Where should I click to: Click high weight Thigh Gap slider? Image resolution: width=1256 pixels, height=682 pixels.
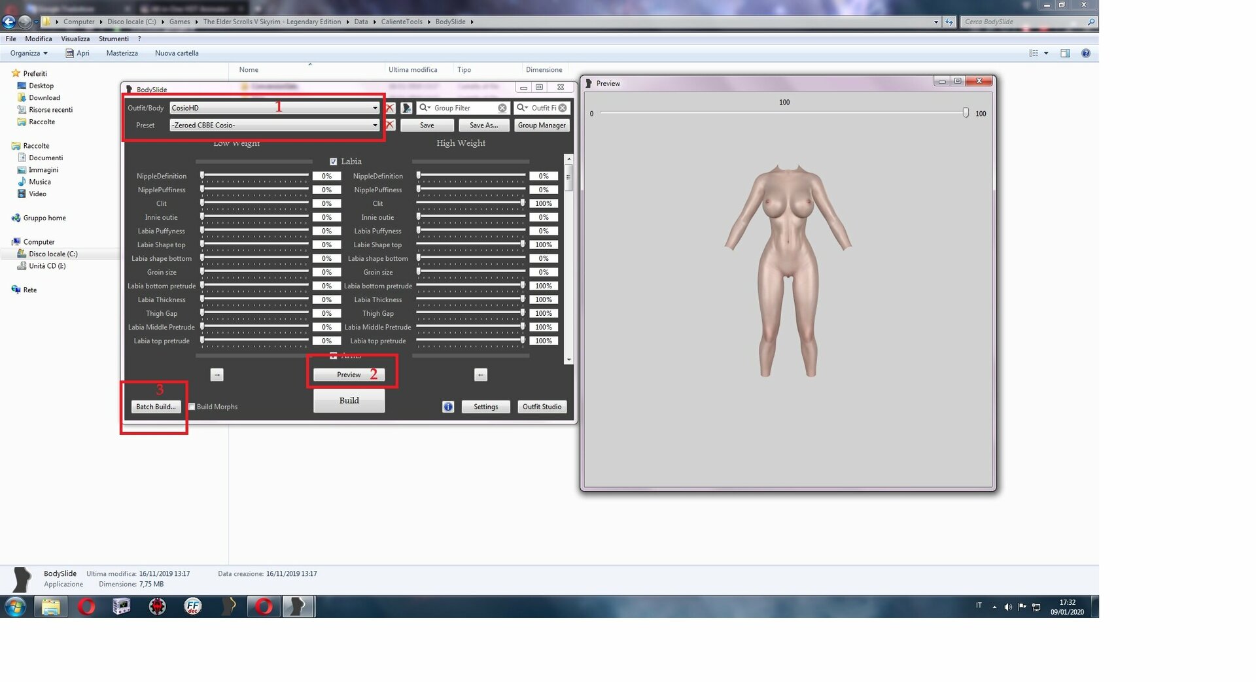pos(471,313)
